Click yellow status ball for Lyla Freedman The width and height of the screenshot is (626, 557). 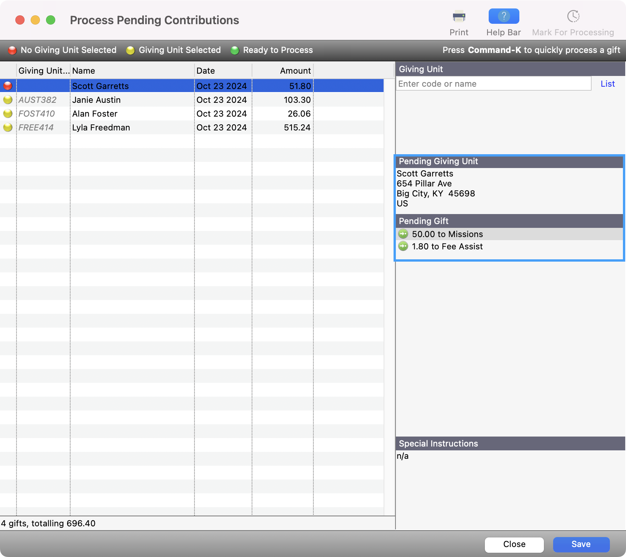8,127
